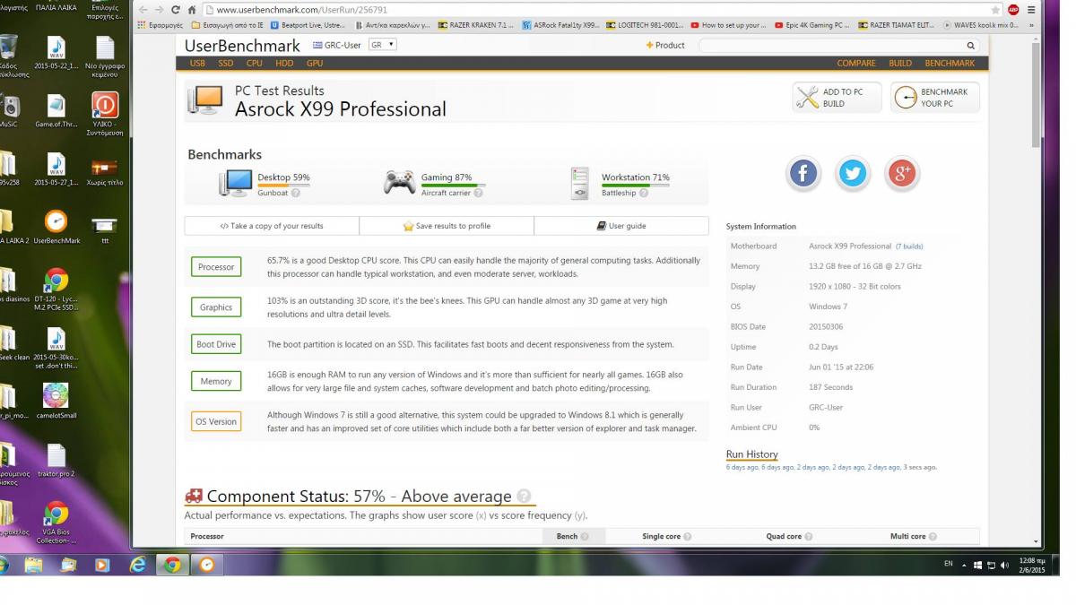Click the Workstation 71% score
The image size is (1076, 605).
636,177
